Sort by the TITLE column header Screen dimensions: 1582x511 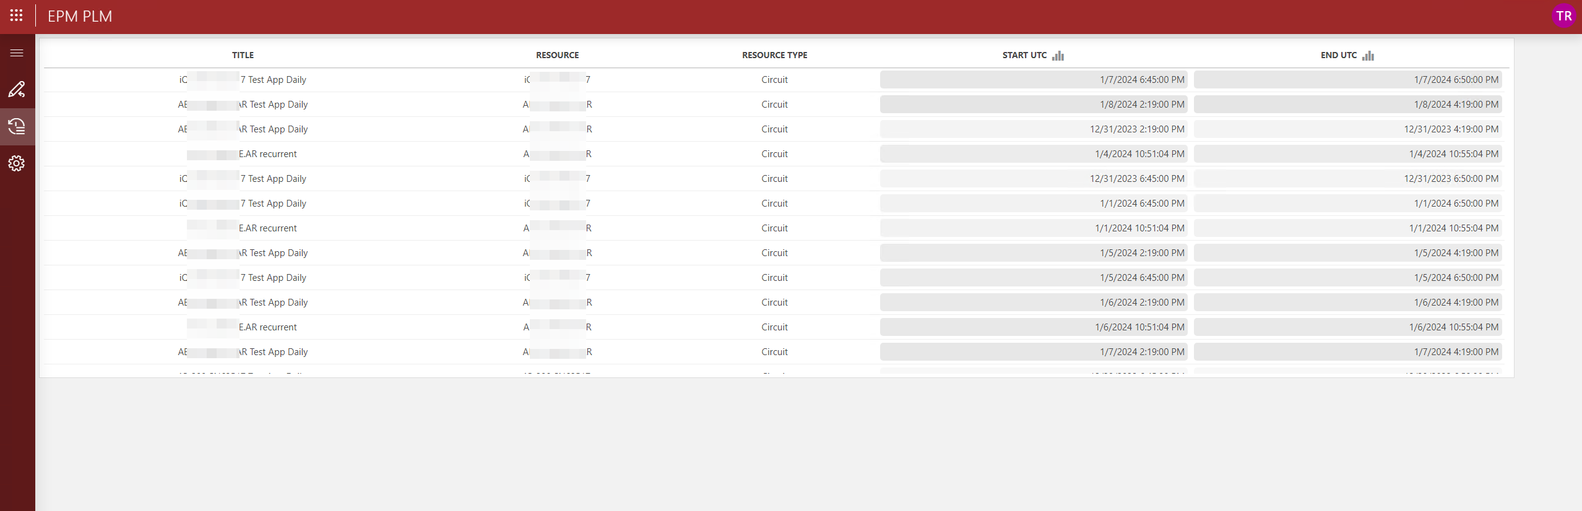pos(243,55)
